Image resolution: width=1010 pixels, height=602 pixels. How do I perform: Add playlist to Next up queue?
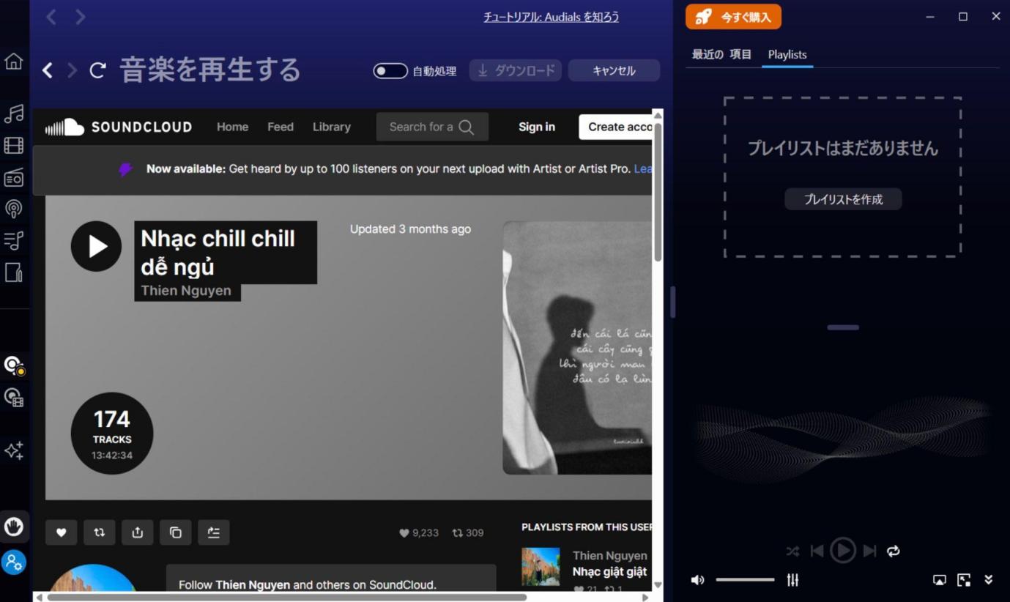(214, 532)
